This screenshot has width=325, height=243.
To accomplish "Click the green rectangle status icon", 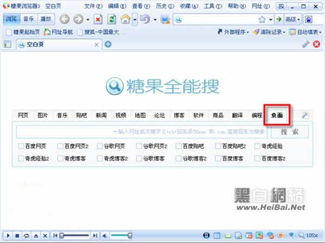I will pos(228,236).
